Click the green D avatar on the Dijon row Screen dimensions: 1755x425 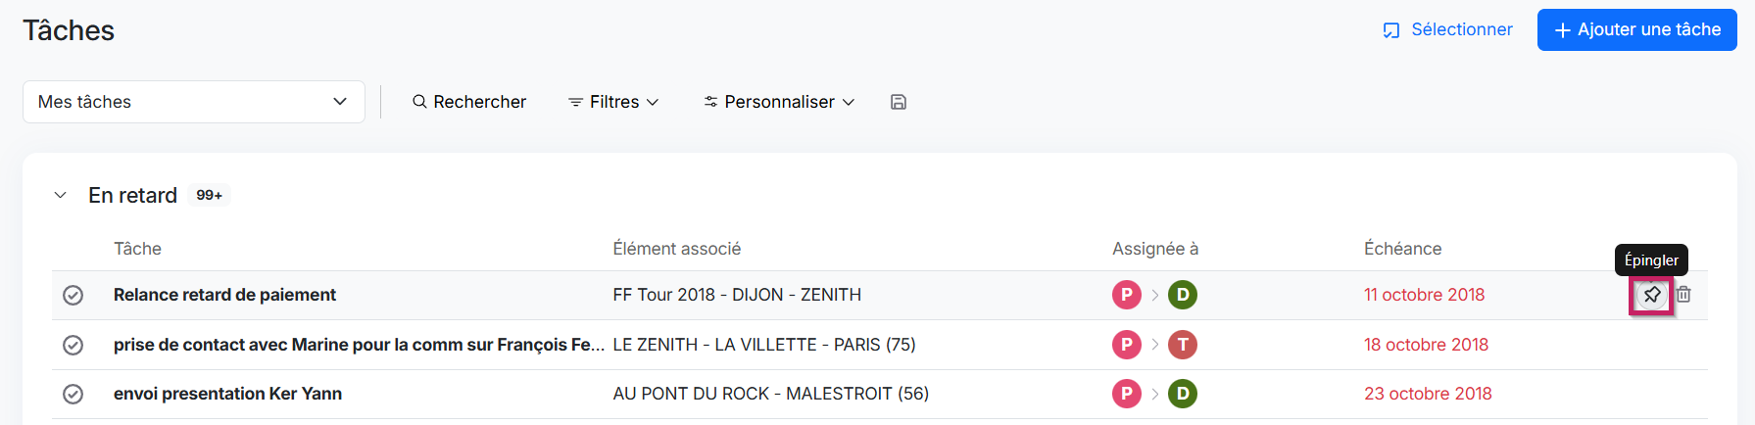click(x=1183, y=295)
